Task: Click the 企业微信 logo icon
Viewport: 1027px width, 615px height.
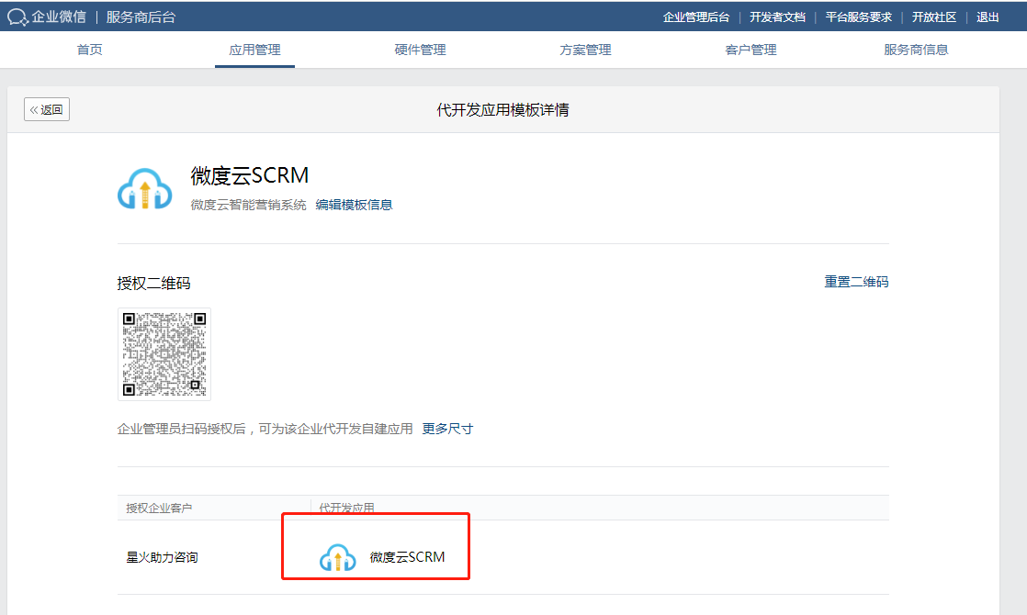Action: [17, 17]
